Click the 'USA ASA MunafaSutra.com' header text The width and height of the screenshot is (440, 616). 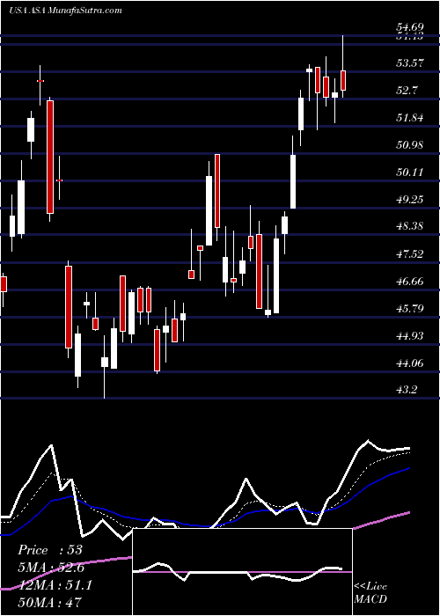pyautogui.click(x=65, y=11)
